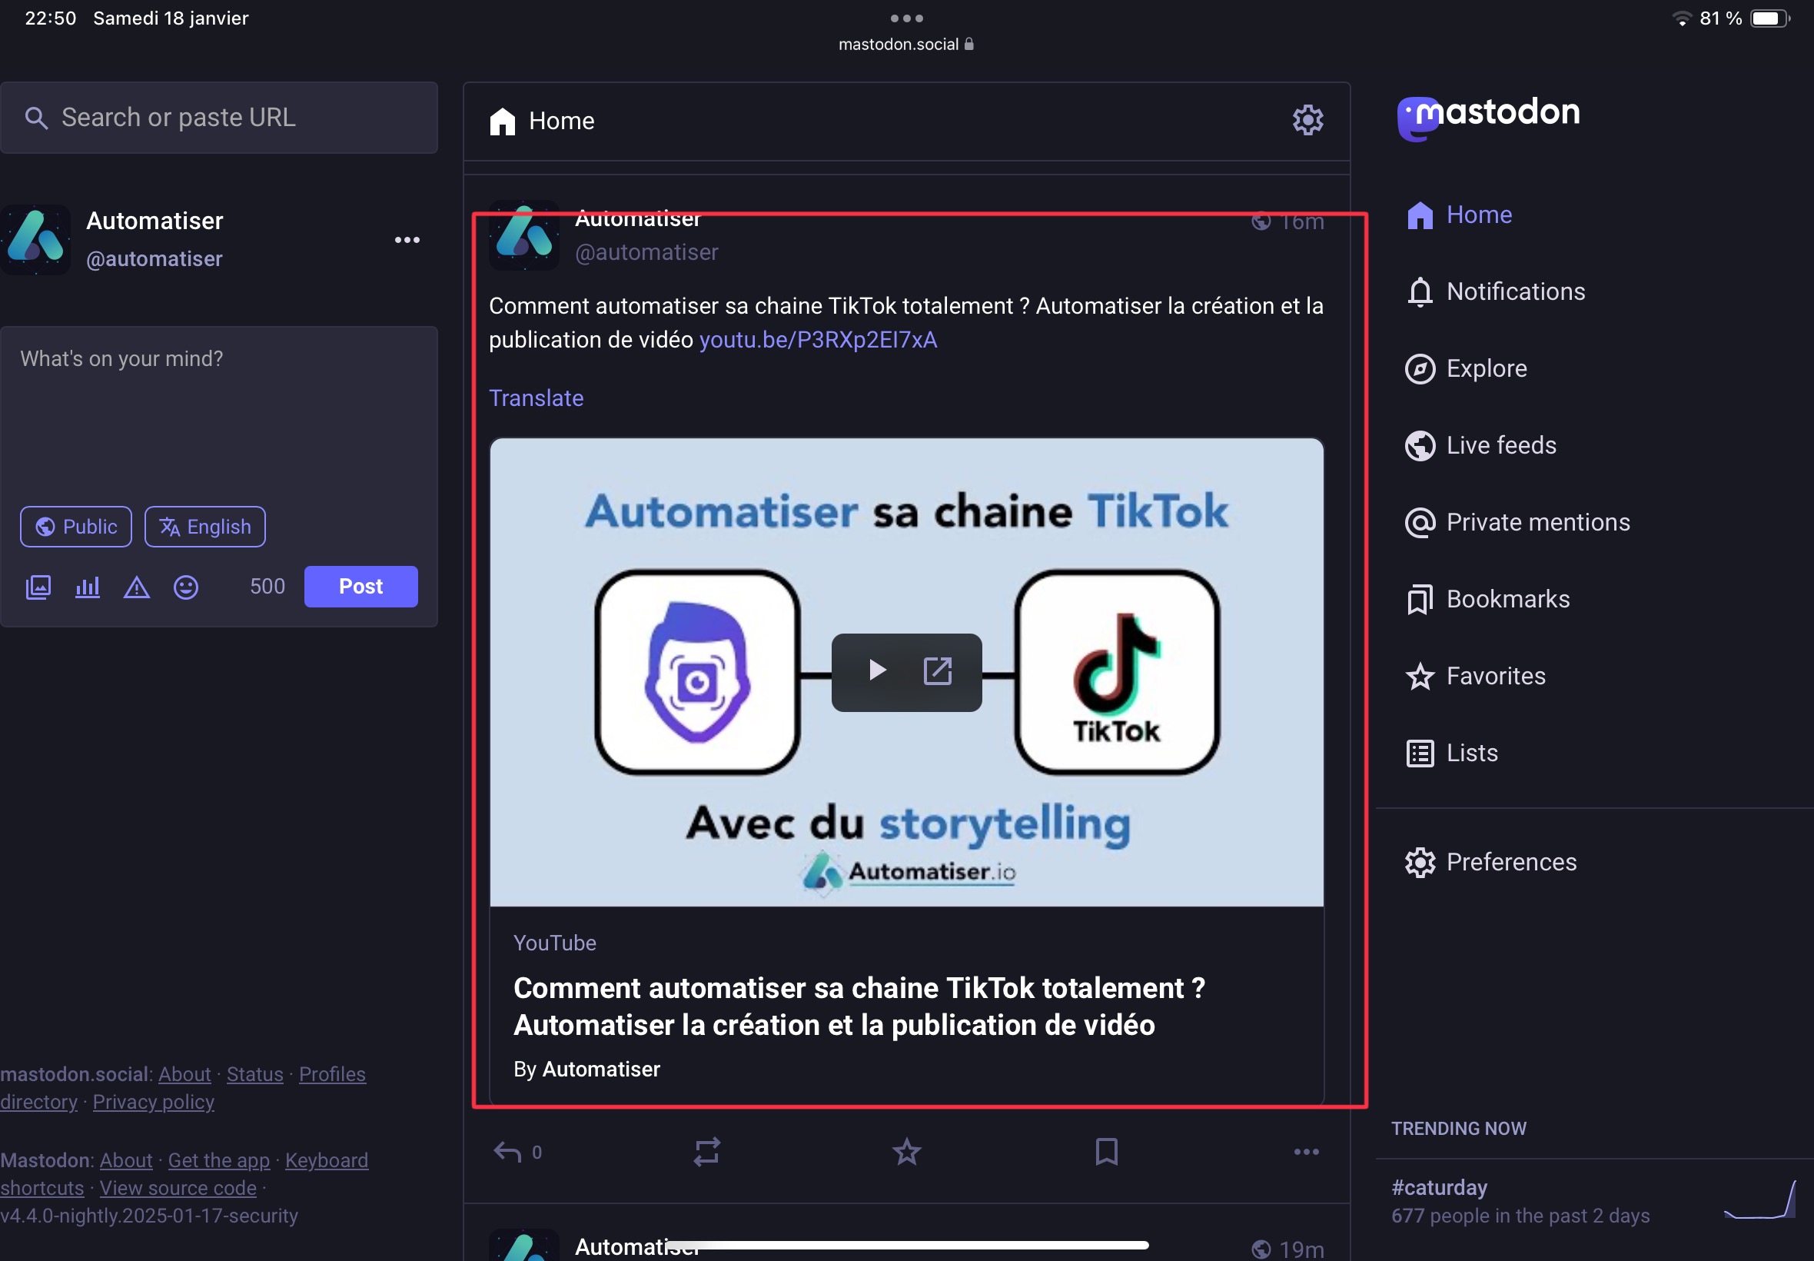The width and height of the screenshot is (1814, 1261).
Task: Open account menu next to Automatiser
Action: click(407, 240)
